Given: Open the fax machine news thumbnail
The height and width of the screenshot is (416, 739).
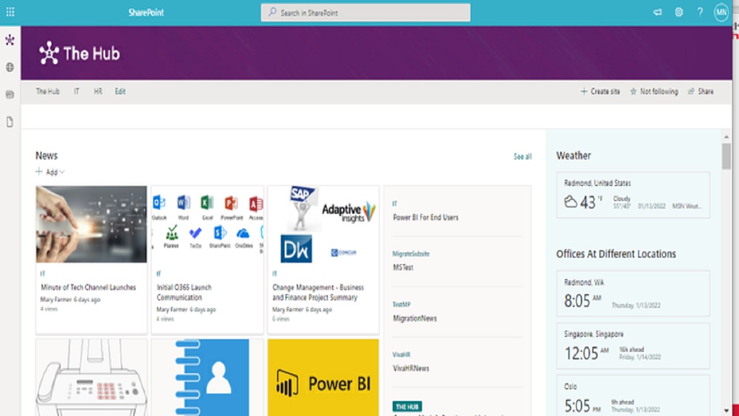Looking at the screenshot, I should (91, 377).
